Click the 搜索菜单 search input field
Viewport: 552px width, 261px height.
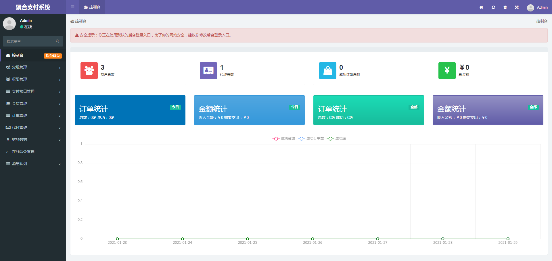click(29, 41)
